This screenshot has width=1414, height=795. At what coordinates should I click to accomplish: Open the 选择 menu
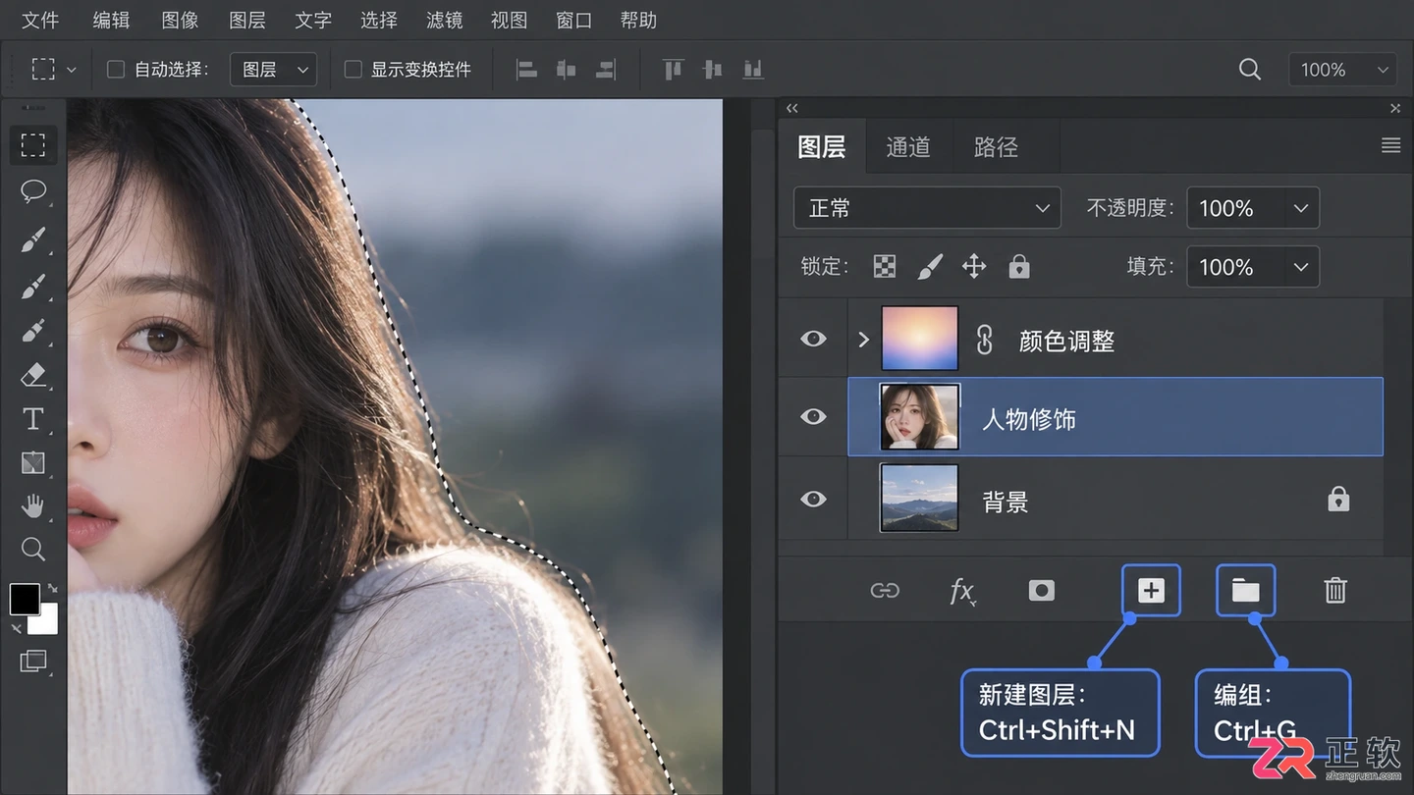379,20
